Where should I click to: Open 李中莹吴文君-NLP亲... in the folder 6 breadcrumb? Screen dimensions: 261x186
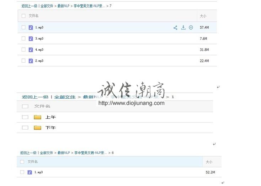click(90, 153)
